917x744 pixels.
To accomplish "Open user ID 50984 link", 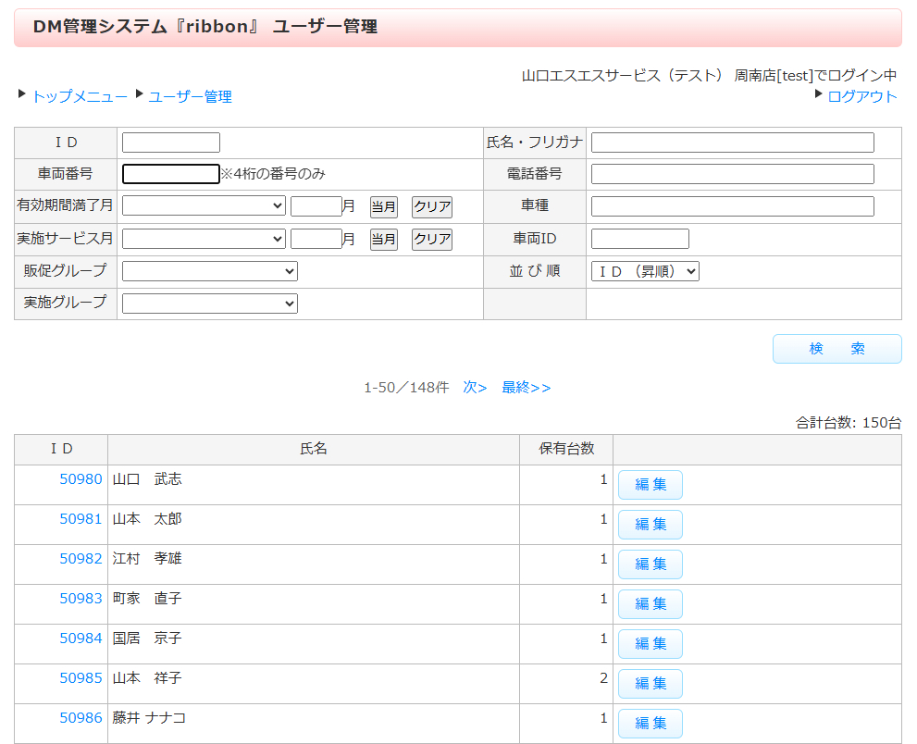I will [x=81, y=639].
